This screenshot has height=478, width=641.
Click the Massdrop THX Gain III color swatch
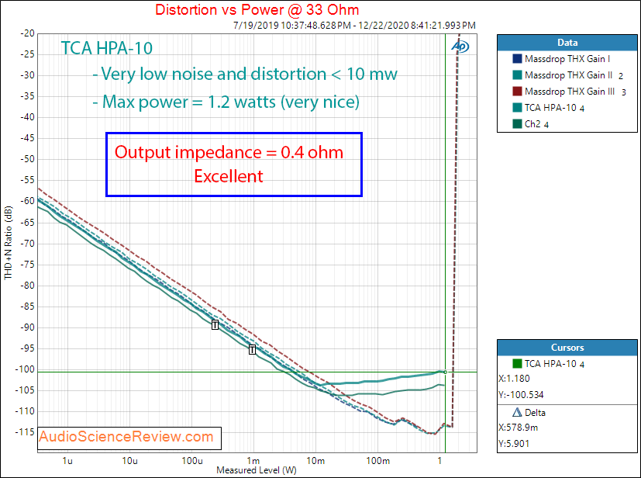click(518, 92)
